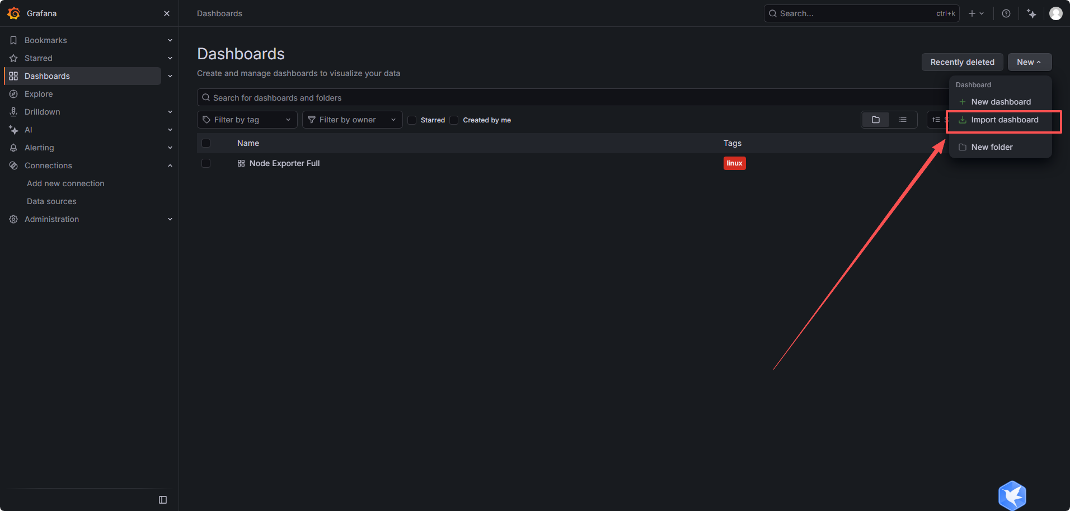The width and height of the screenshot is (1070, 511).
Task: Enable the Starred filter checkbox
Action: pos(412,120)
